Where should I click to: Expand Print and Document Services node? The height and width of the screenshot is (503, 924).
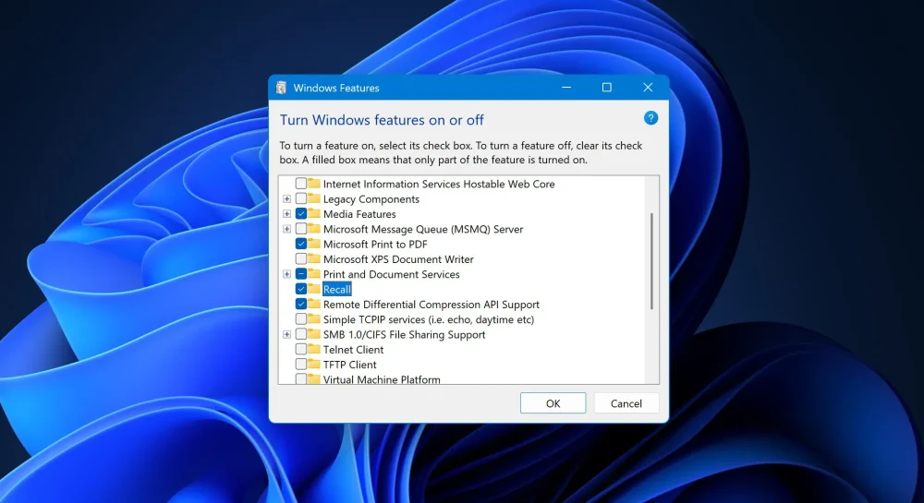point(287,275)
